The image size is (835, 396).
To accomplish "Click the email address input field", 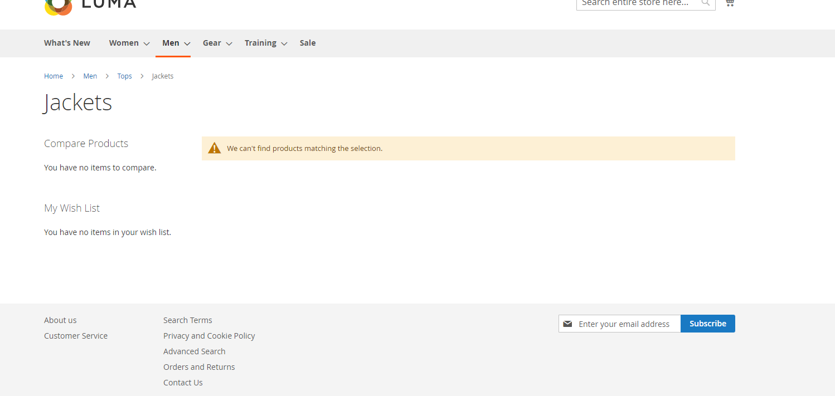I will [x=624, y=324].
